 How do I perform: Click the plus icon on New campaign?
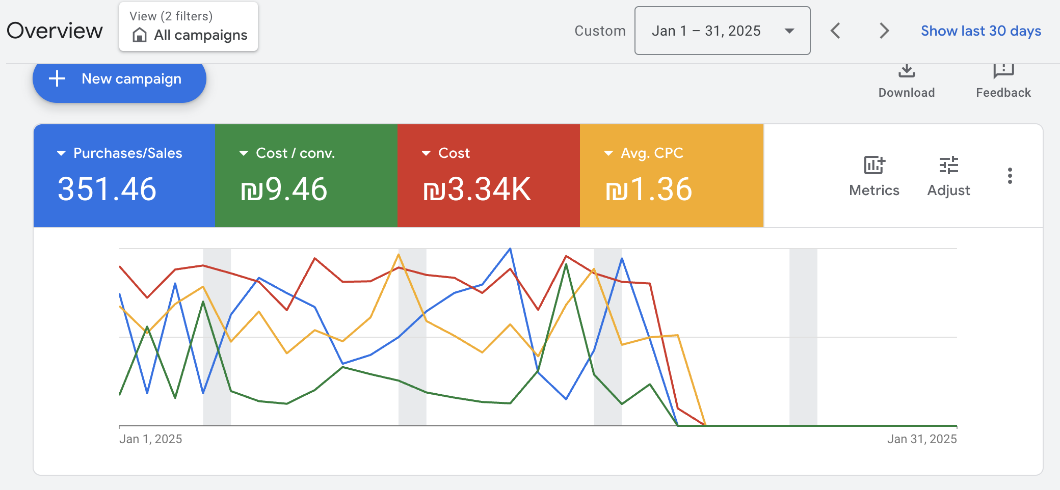tap(57, 79)
